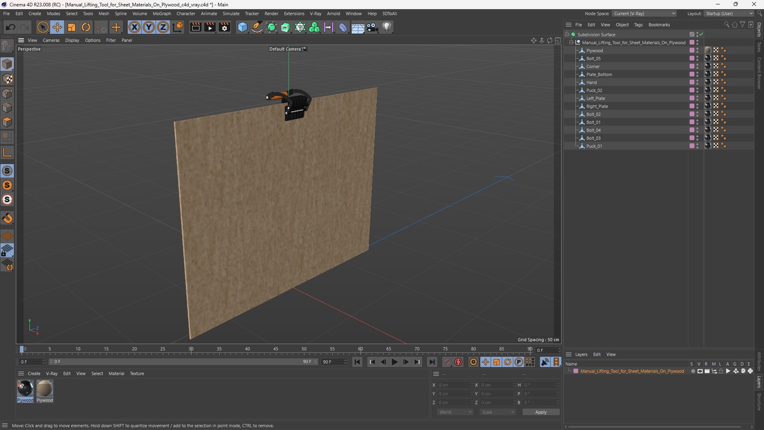Open the Scale mode dropdown
Viewport: 764px width, 430px height.
(x=497, y=412)
